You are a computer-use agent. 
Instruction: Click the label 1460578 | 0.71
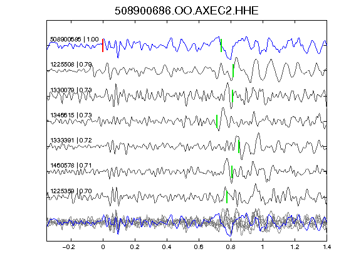tap(71, 166)
